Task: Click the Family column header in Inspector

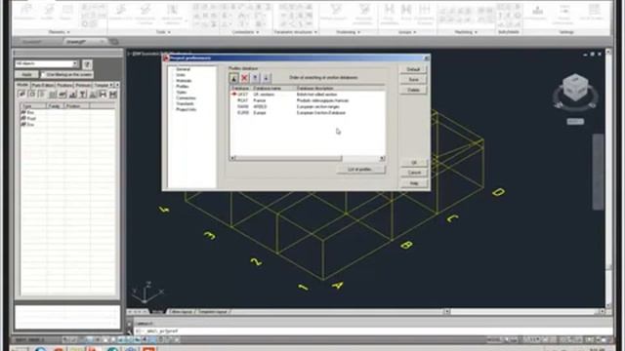Action: [56, 106]
